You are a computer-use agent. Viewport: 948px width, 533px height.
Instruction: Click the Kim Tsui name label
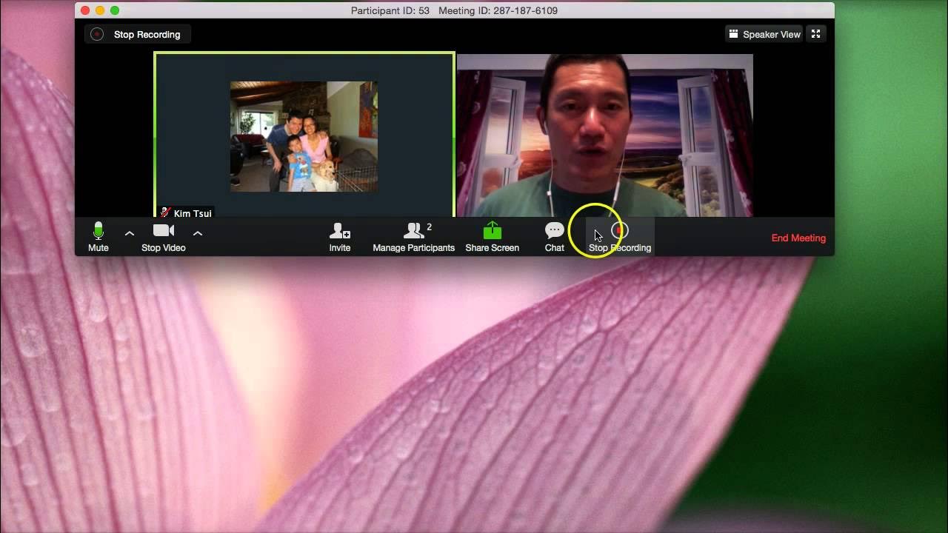187,213
